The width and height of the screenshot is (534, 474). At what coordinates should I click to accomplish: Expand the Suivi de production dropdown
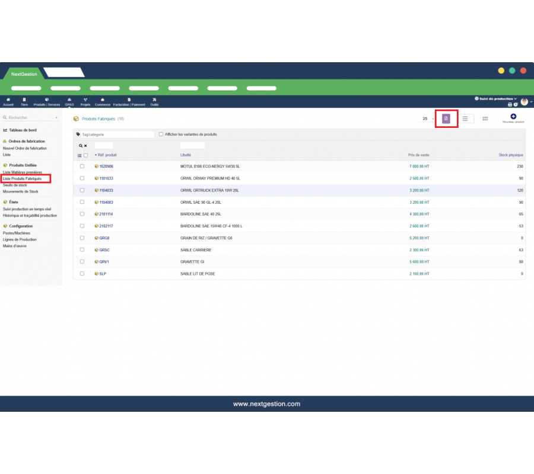(x=496, y=98)
